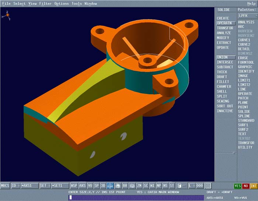Click the axis triad in viewport corner
The width and height of the screenshot is (258, 201).
(7, 15)
